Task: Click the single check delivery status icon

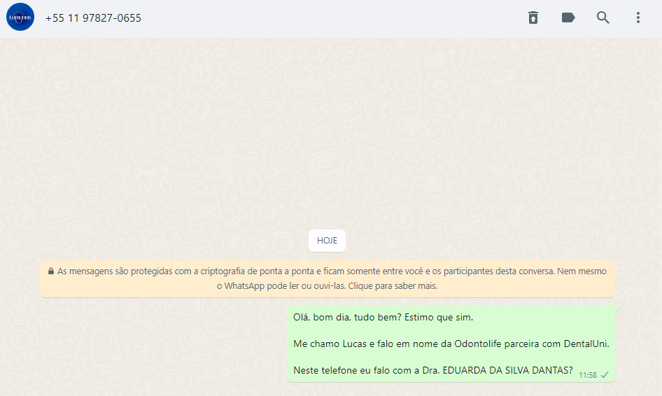Action: pos(605,375)
